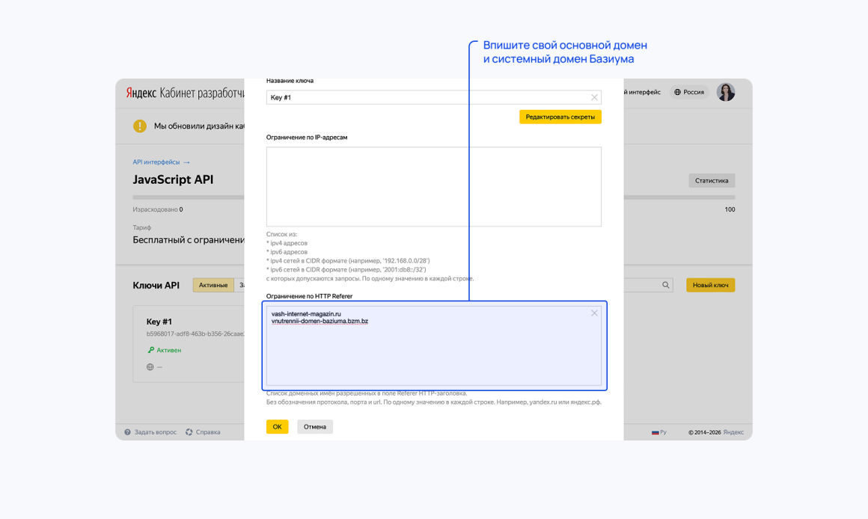The height and width of the screenshot is (519, 868).
Task: Click the yellow warning exclamation icon
Action: (x=140, y=126)
